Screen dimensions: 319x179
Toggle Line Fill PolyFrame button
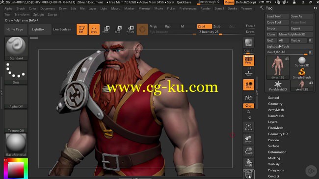point(248,174)
